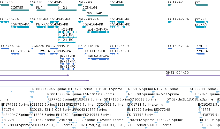Click EST label BE977248
The image size is (220, 129).
pos(162,110)
